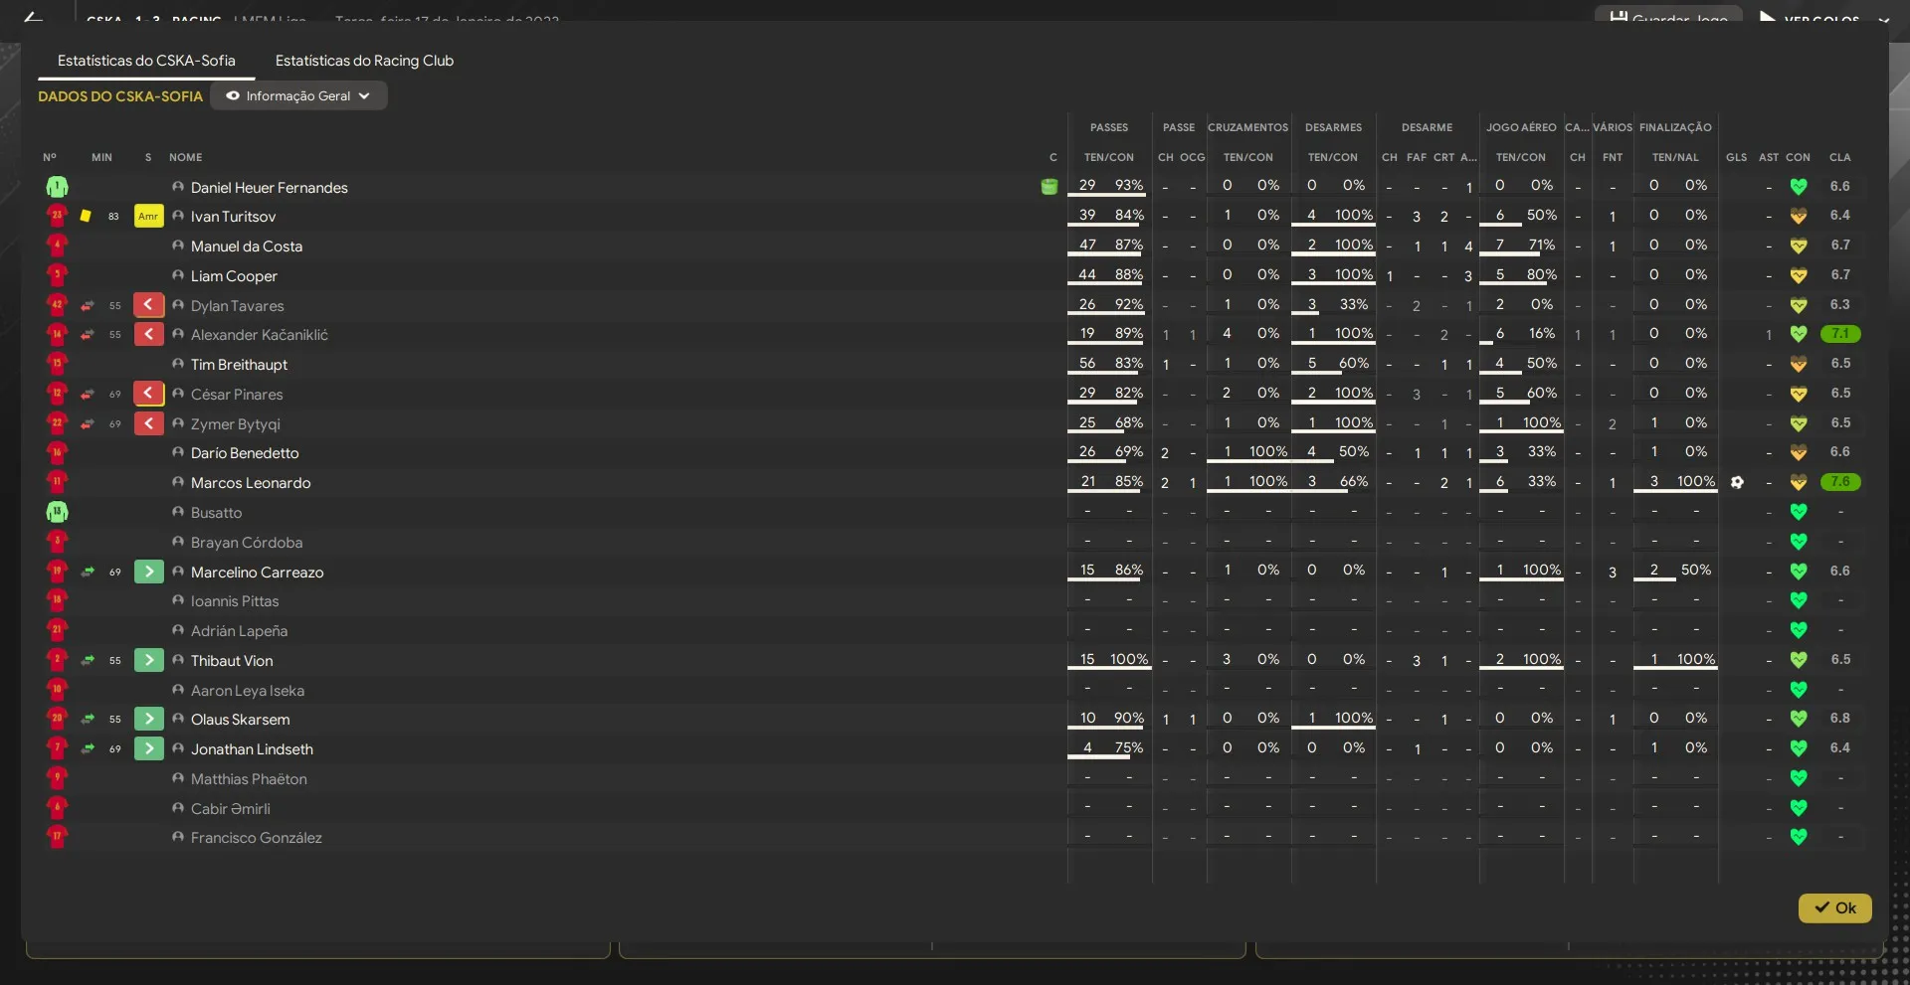Open Manuel da Costa player profile
The height and width of the screenshot is (985, 1910).
[247, 246]
